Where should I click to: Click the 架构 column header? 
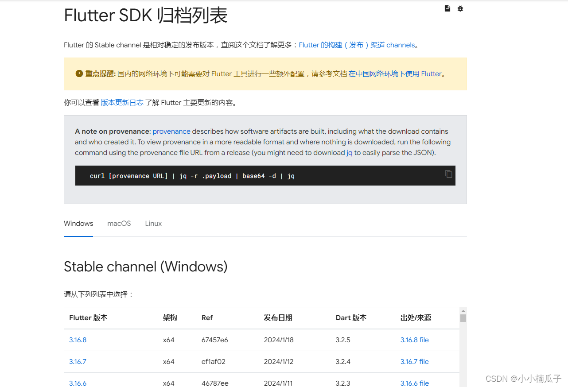tap(170, 318)
